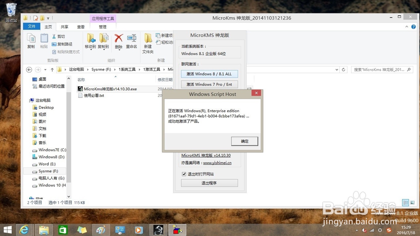
Task: Click the Copy to folder icon
Action: point(103,41)
